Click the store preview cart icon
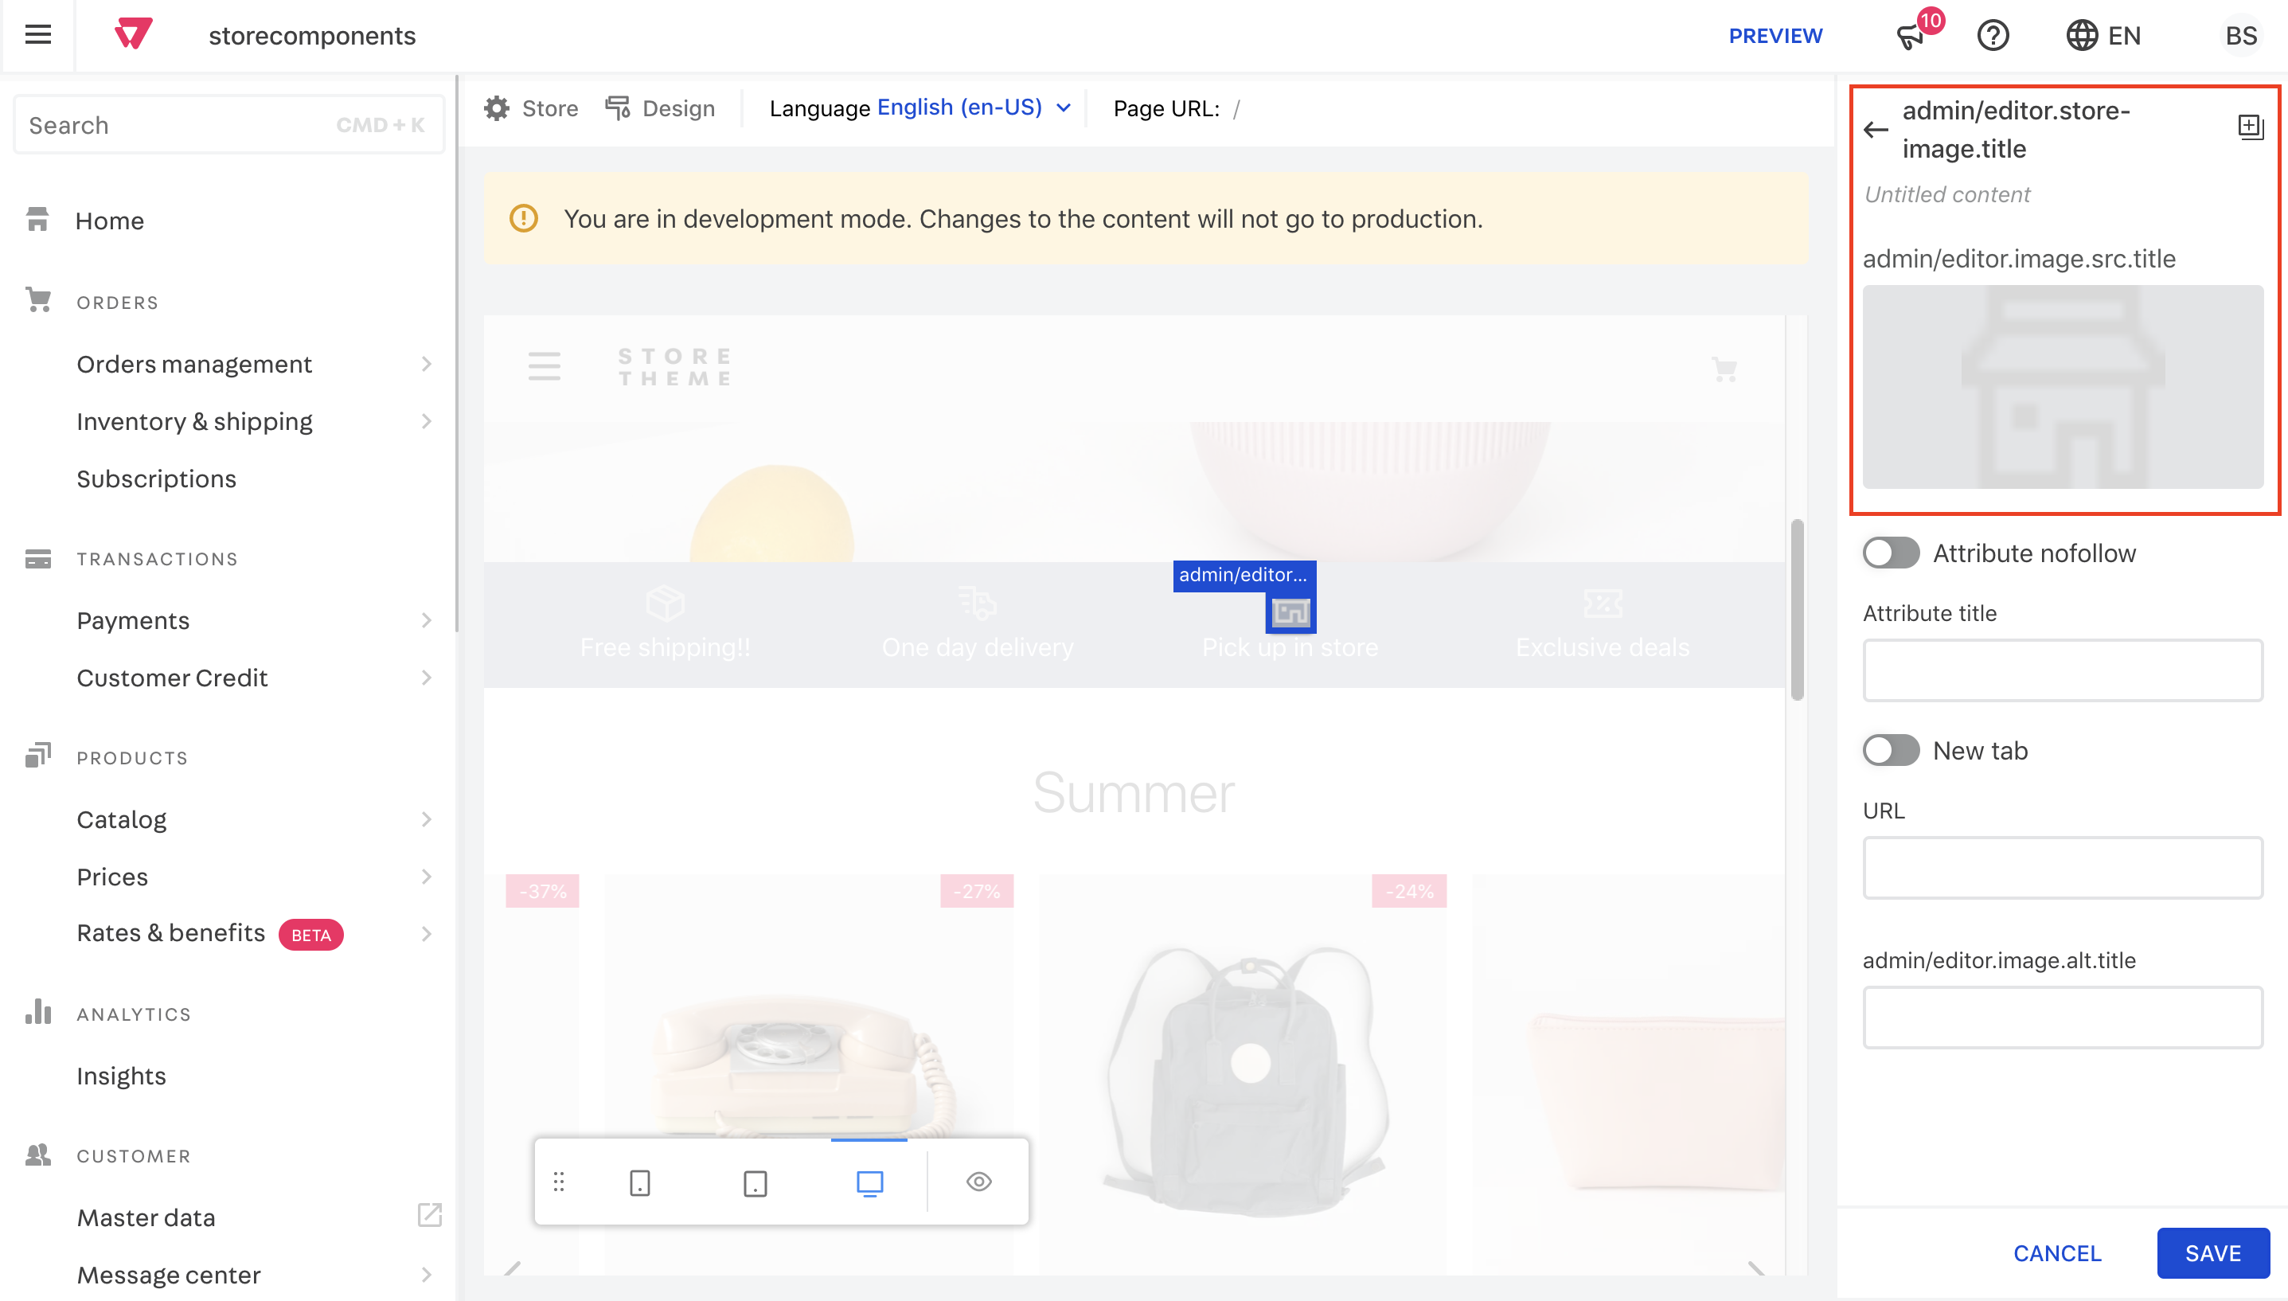 point(1724,369)
